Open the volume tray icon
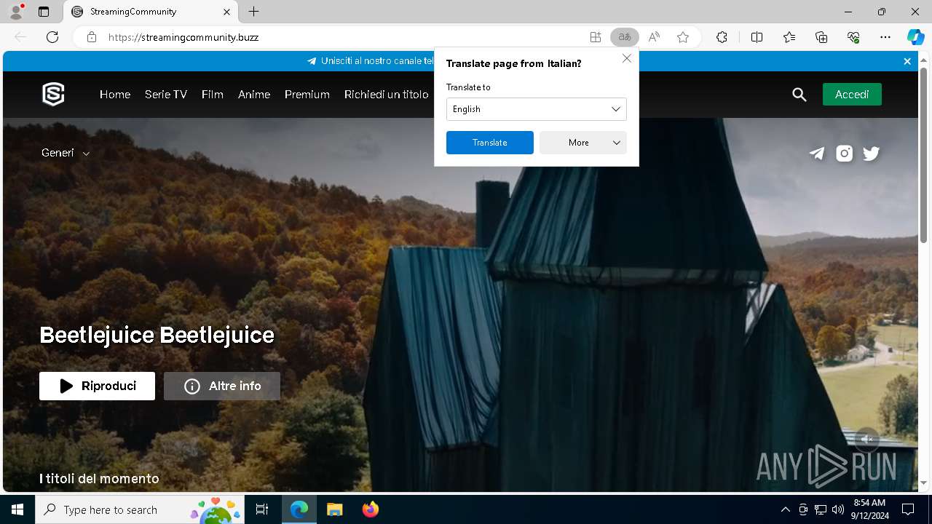 (x=838, y=509)
